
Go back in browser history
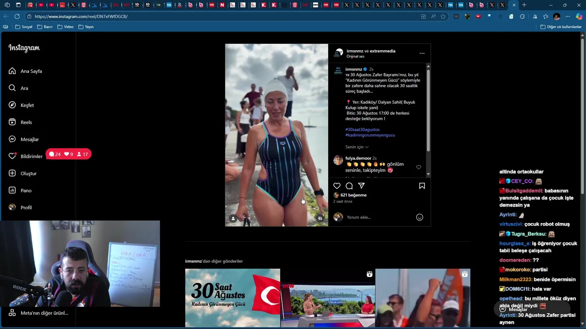tap(6, 16)
